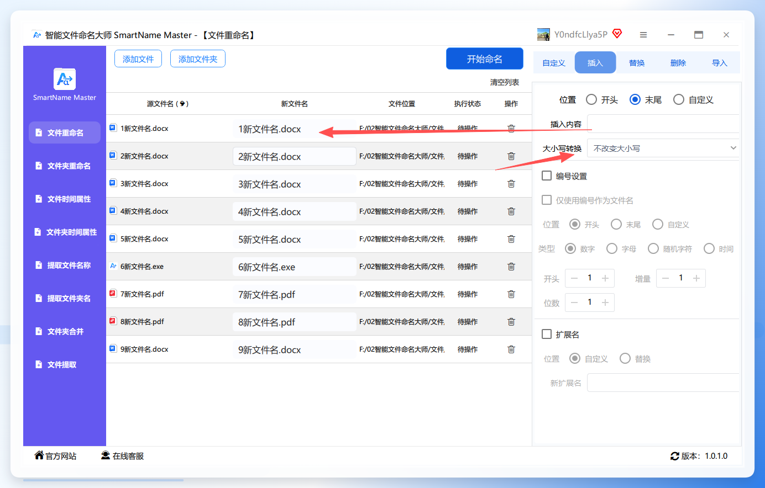This screenshot has height=488, width=765.
Task: Switch to the 自定义 tab
Action: [554, 63]
